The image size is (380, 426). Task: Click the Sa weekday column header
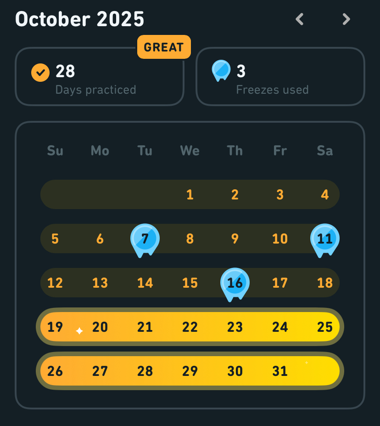[x=325, y=151]
